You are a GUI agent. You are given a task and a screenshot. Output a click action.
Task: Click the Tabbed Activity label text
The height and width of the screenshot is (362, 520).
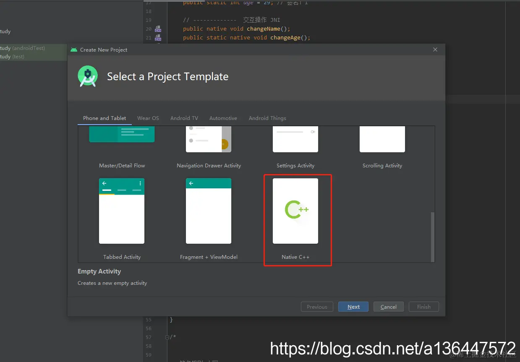pyautogui.click(x=122, y=257)
